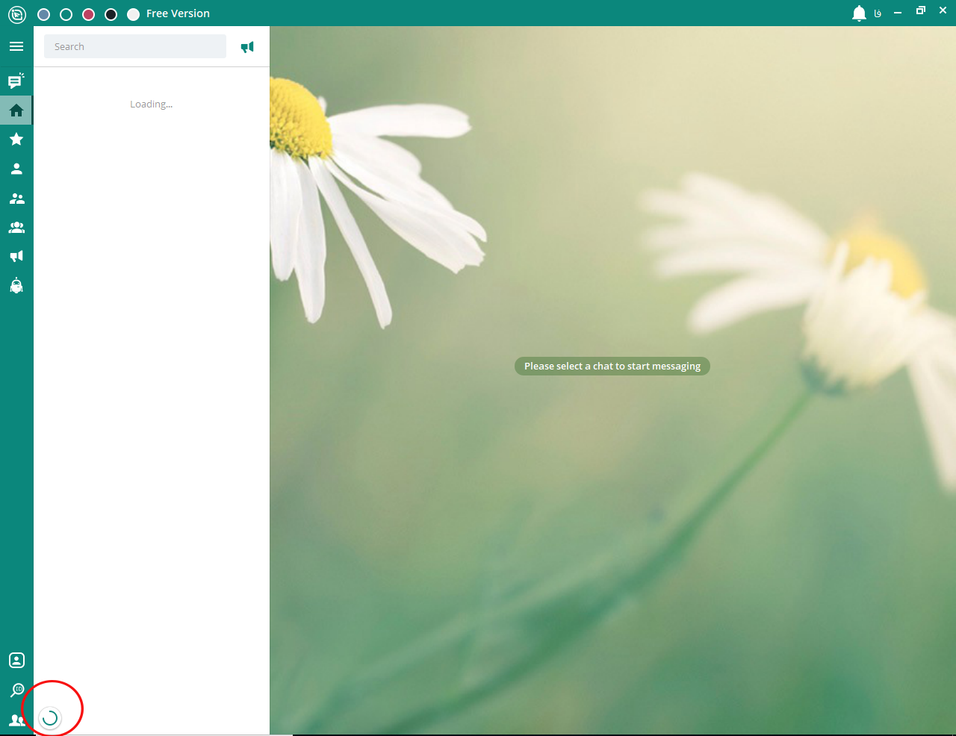
Task: Apply the dark black theme swatch
Action: coord(111,14)
